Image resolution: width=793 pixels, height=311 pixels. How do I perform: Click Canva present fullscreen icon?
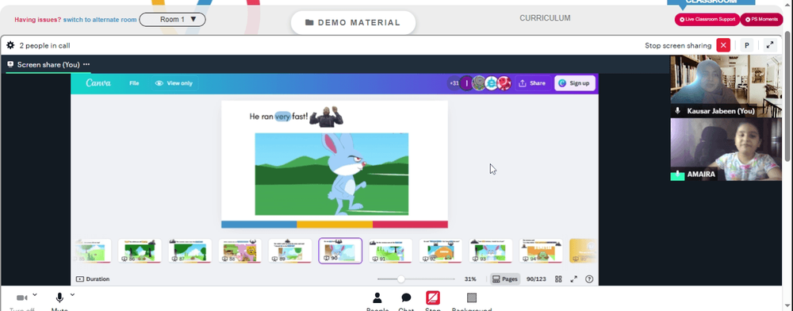tap(573, 279)
